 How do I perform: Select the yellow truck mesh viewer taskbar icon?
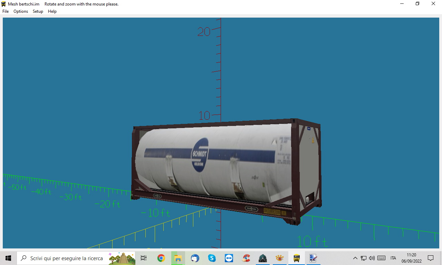click(296, 258)
